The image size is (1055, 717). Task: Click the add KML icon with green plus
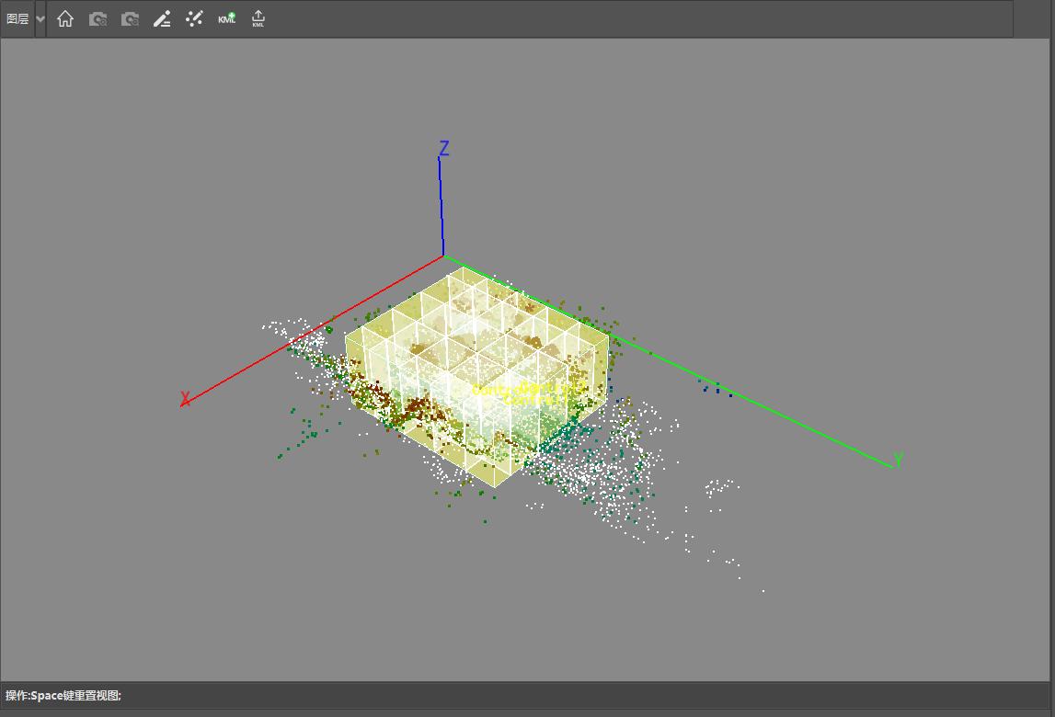click(227, 18)
